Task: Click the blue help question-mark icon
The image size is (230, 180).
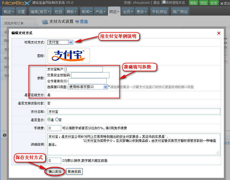Action: tap(77, 21)
